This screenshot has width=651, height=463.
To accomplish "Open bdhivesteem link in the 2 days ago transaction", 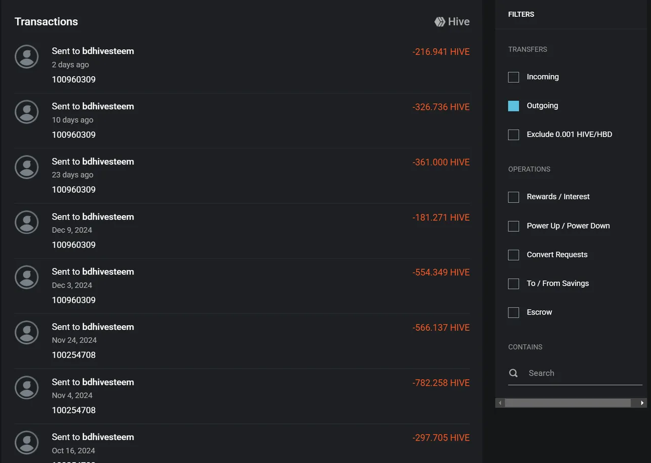I will pyautogui.click(x=108, y=51).
